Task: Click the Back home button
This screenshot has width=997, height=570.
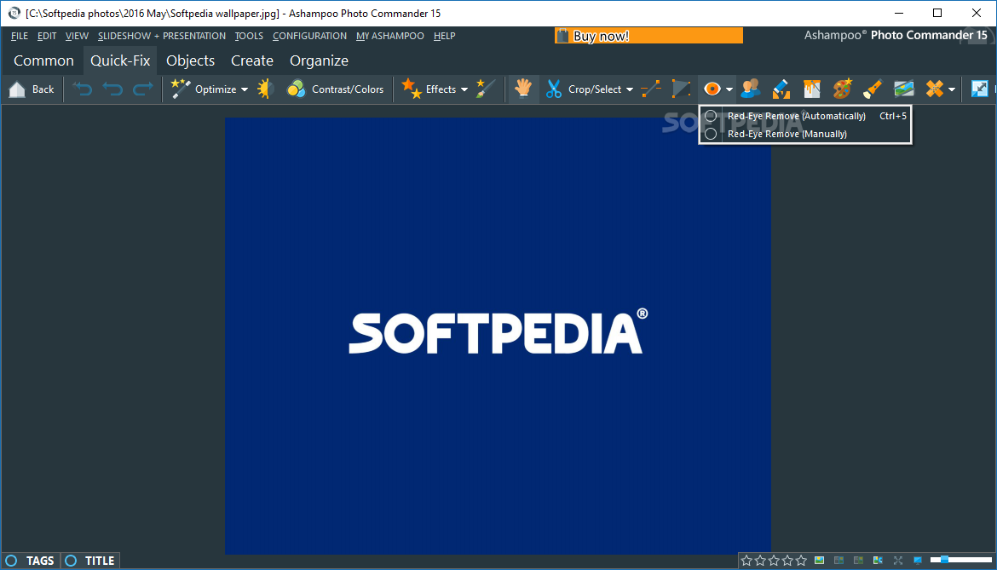Action: pyautogui.click(x=32, y=89)
